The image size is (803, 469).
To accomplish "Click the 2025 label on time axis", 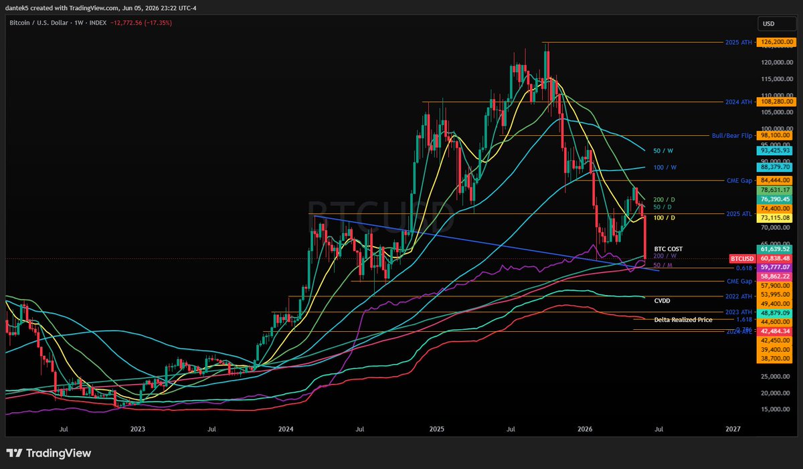I will 437,429.
